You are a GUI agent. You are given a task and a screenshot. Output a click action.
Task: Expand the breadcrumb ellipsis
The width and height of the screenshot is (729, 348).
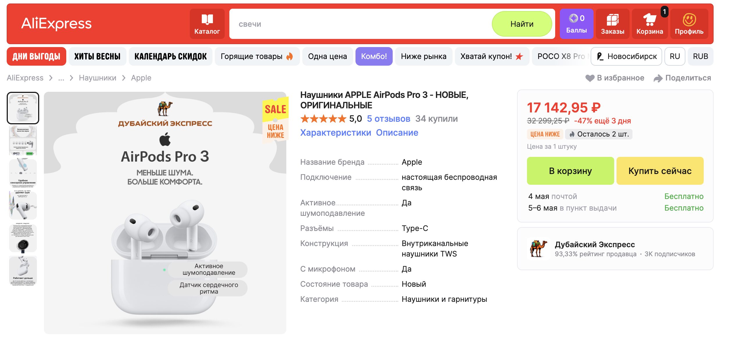pos(61,78)
